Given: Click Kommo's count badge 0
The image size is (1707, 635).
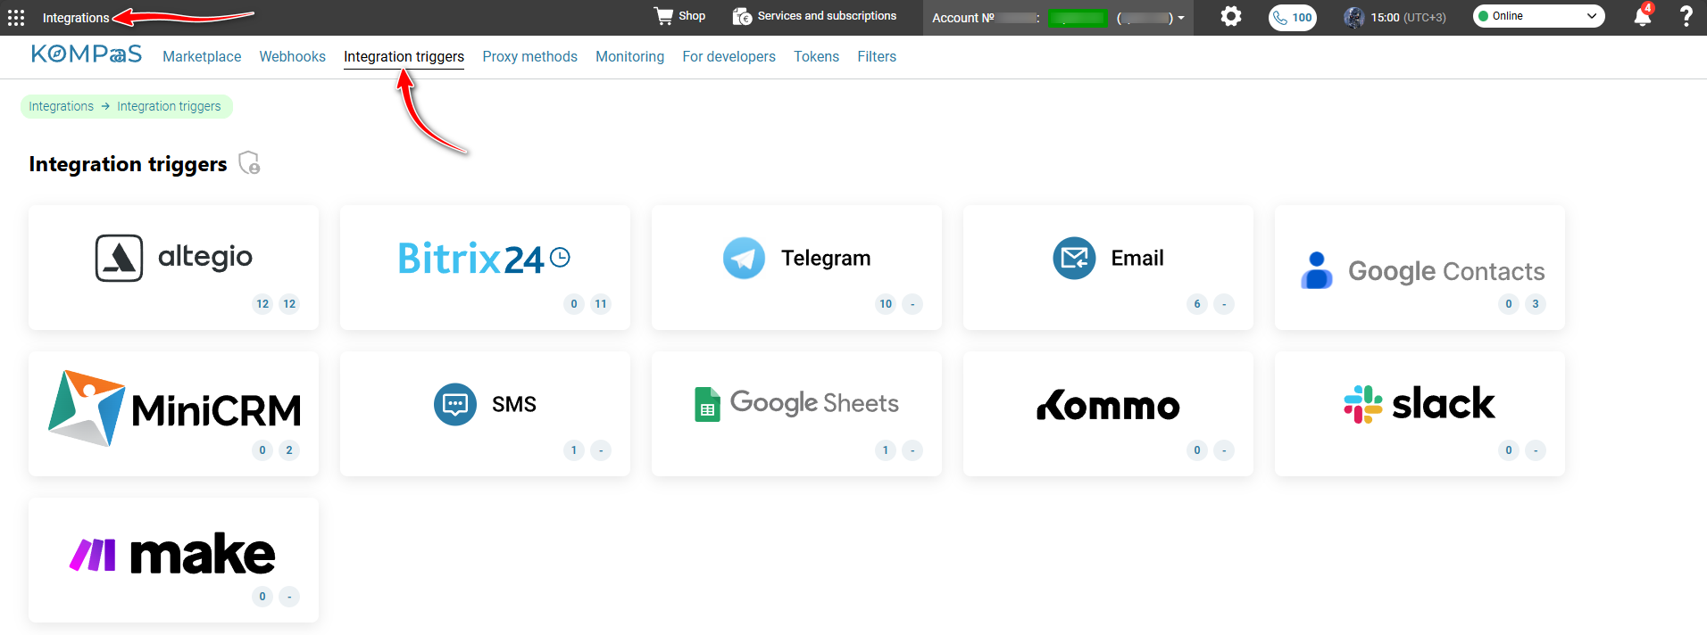Looking at the screenshot, I should click(1197, 450).
